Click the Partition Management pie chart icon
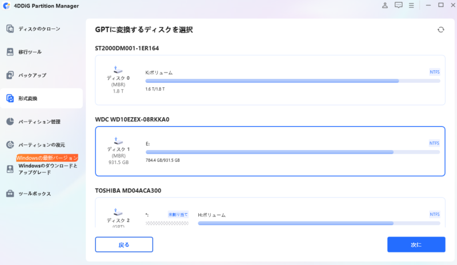Screen dimensions: 457x265 tap(10, 122)
